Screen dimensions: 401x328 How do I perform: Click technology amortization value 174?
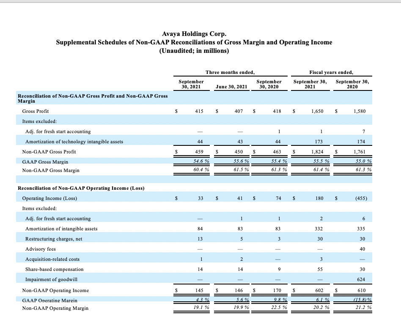click(x=361, y=142)
